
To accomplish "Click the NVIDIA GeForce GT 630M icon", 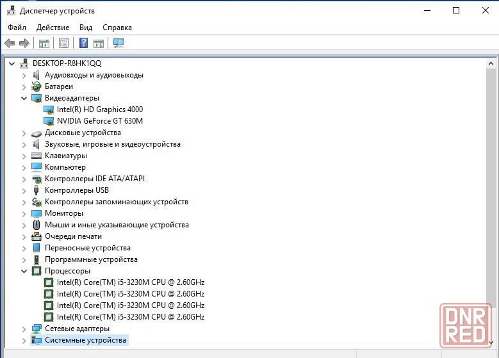I will tap(49, 121).
